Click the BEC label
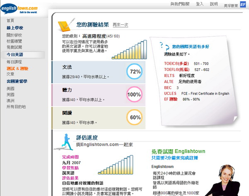The height and width of the screenshot is (196, 249). point(168,88)
